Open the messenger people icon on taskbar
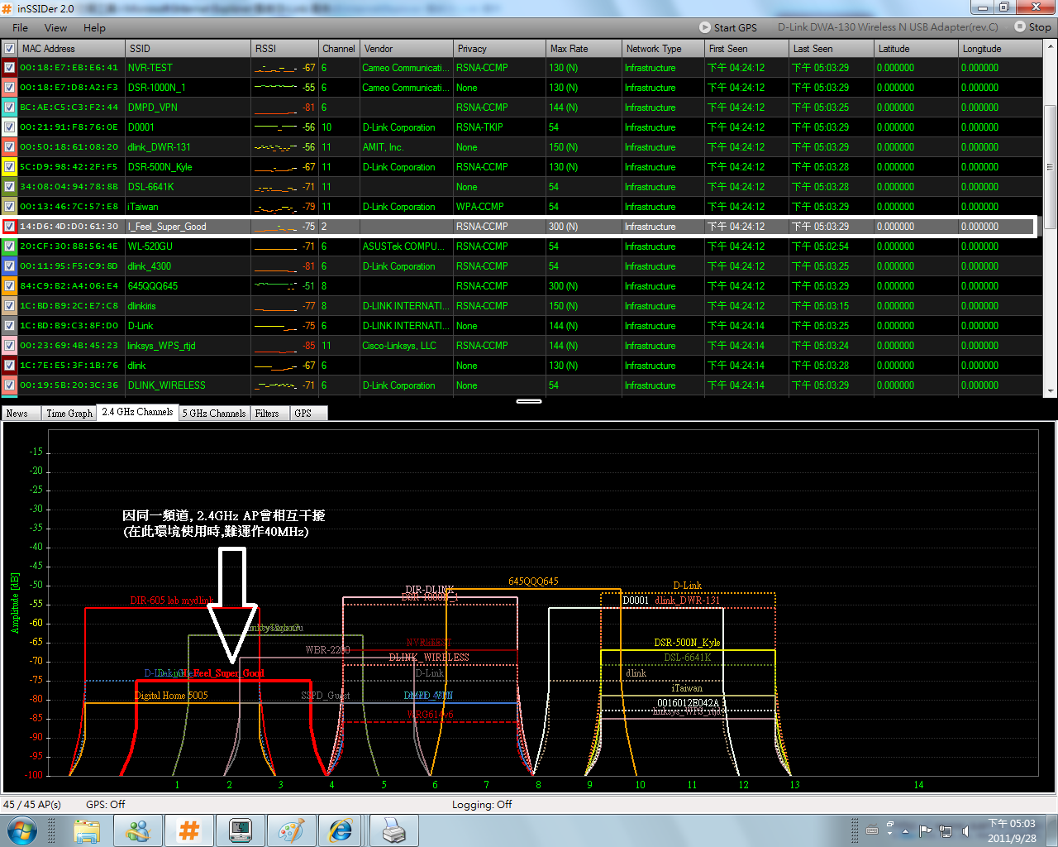Screen dimensions: 1058x847 click(x=138, y=830)
